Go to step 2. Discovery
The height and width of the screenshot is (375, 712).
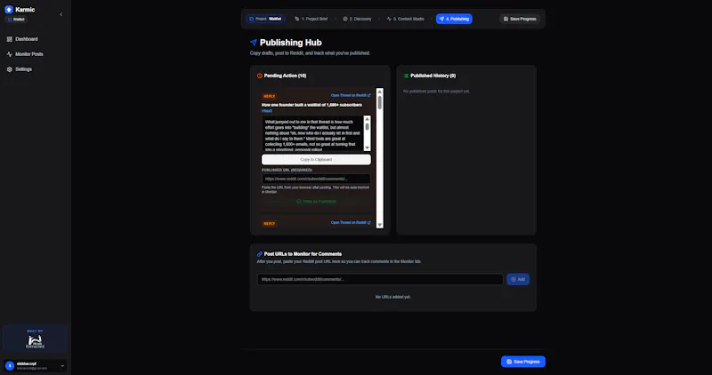(x=357, y=19)
